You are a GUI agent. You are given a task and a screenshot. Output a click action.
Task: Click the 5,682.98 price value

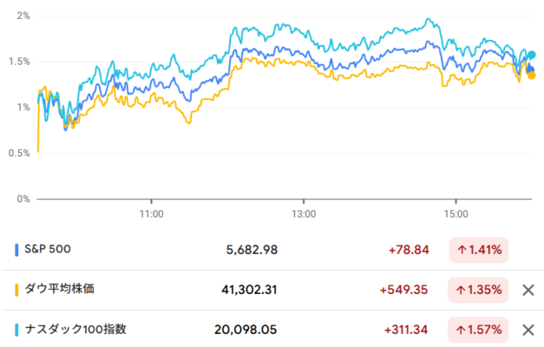(x=252, y=250)
